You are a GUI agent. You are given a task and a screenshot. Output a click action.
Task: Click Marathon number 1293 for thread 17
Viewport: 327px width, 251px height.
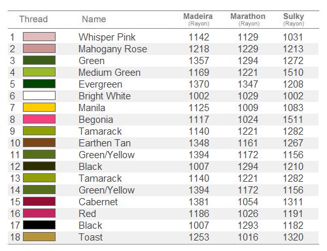tap(248, 226)
